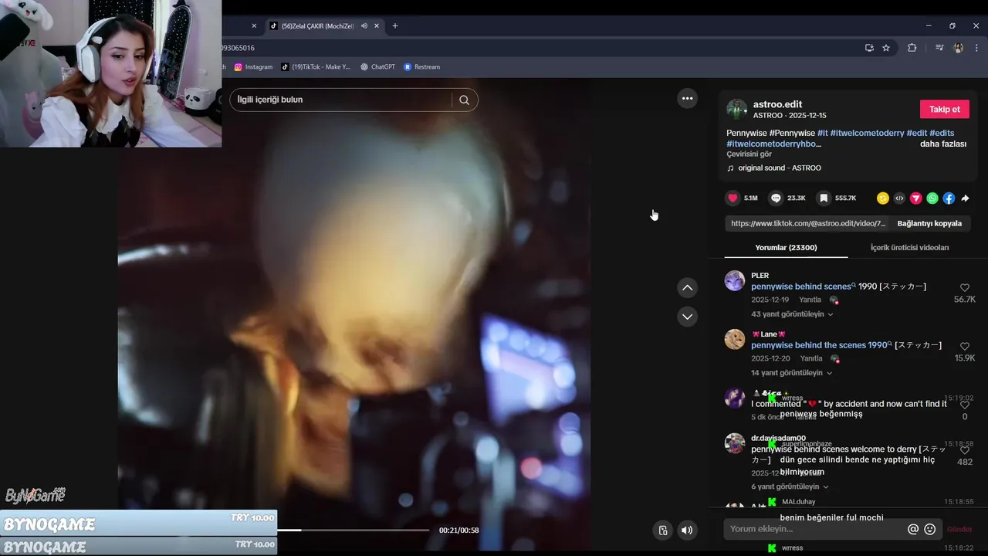Seek on the video progress bar

tap(353, 530)
